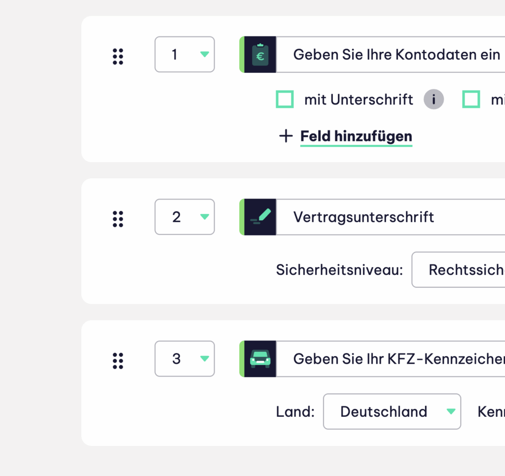Open the Sicherheitsniveau dropdown
Image resolution: width=505 pixels, height=476 pixels.
pos(458,270)
